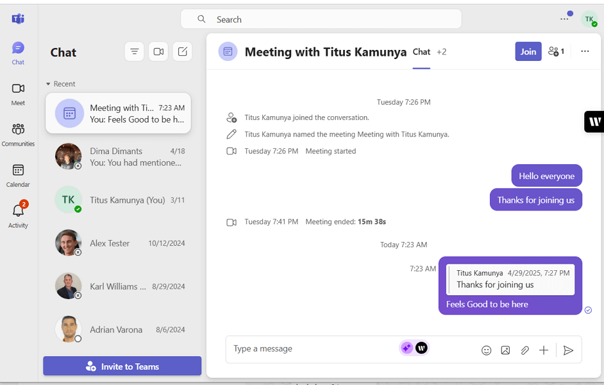Join the meeting
This screenshot has height=385, width=604.
[x=528, y=51]
